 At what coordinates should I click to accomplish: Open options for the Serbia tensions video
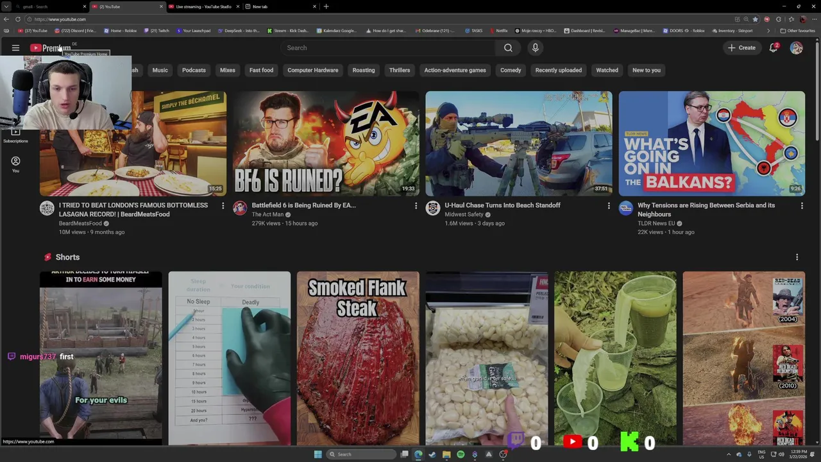tap(802, 206)
